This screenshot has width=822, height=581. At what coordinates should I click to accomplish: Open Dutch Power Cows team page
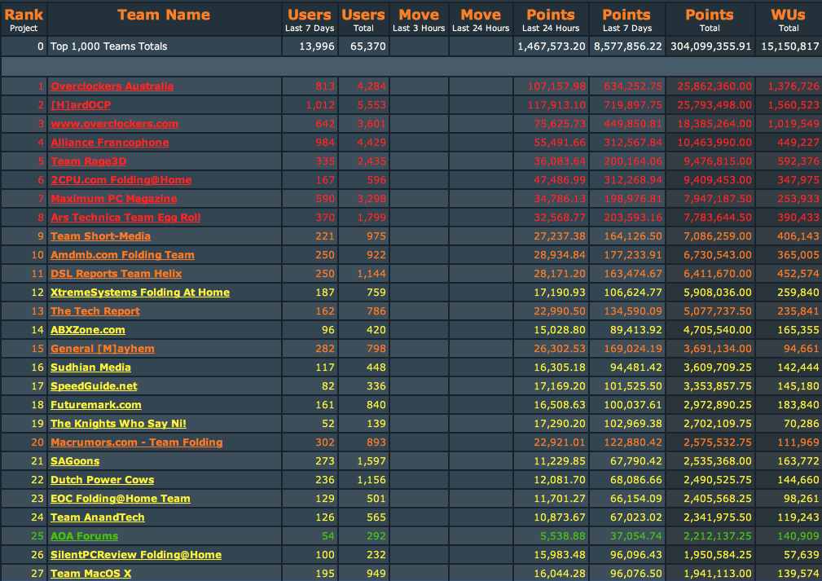point(102,480)
